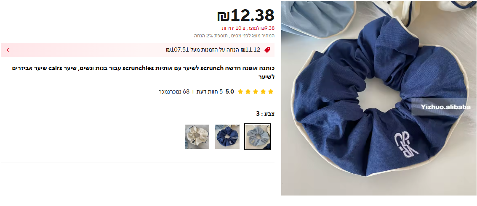The height and width of the screenshot is (206, 477).
Task: Click the red ₪9.38 tier price line
Action: 248,28
